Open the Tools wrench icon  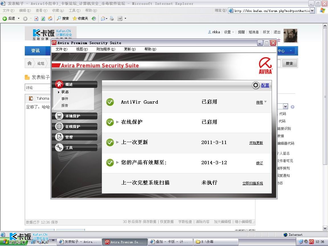click(x=59, y=147)
